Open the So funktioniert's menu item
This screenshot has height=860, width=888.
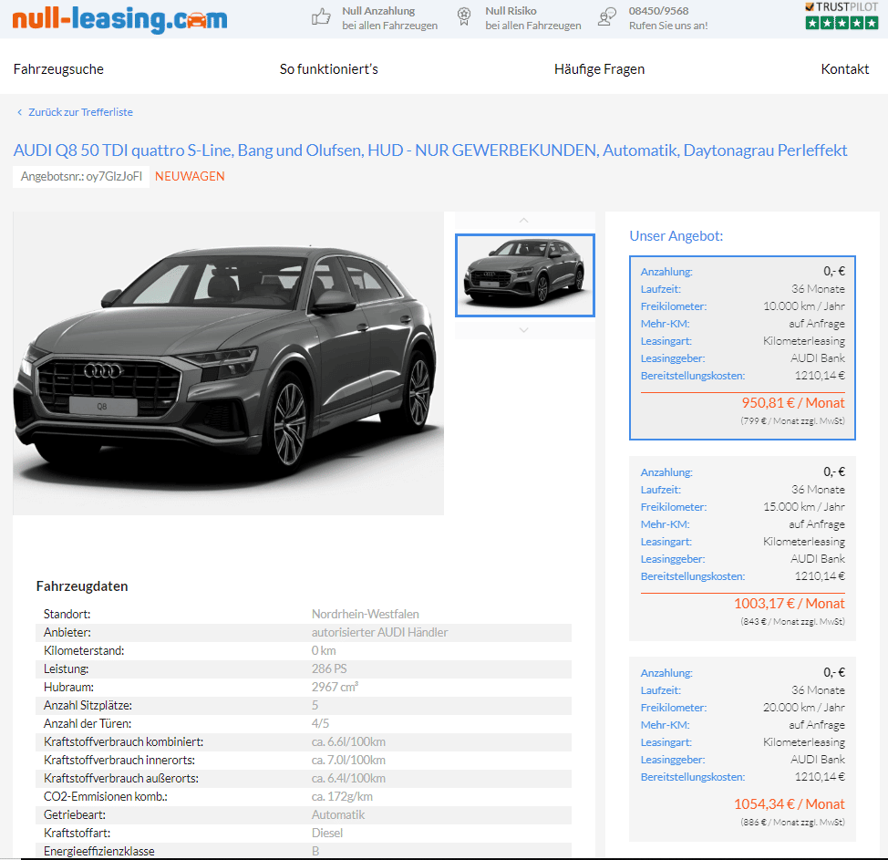click(x=328, y=69)
